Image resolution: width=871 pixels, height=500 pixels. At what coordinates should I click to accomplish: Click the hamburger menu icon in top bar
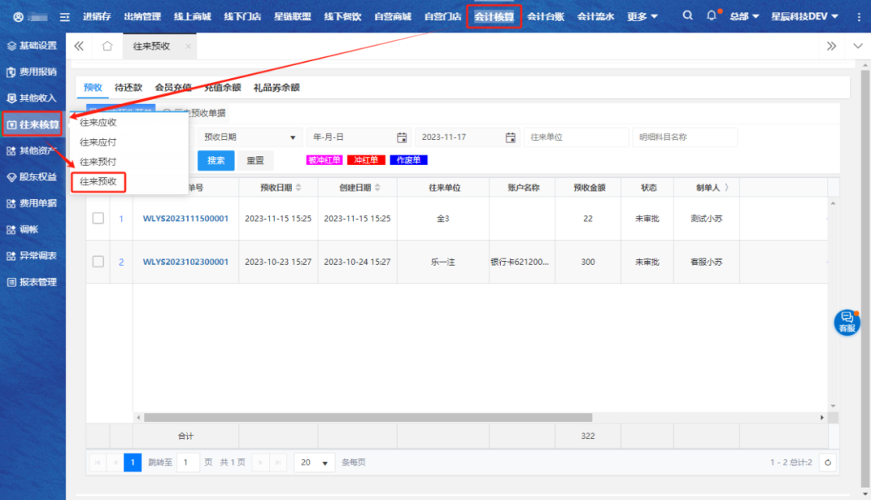click(x=65, y=17)
